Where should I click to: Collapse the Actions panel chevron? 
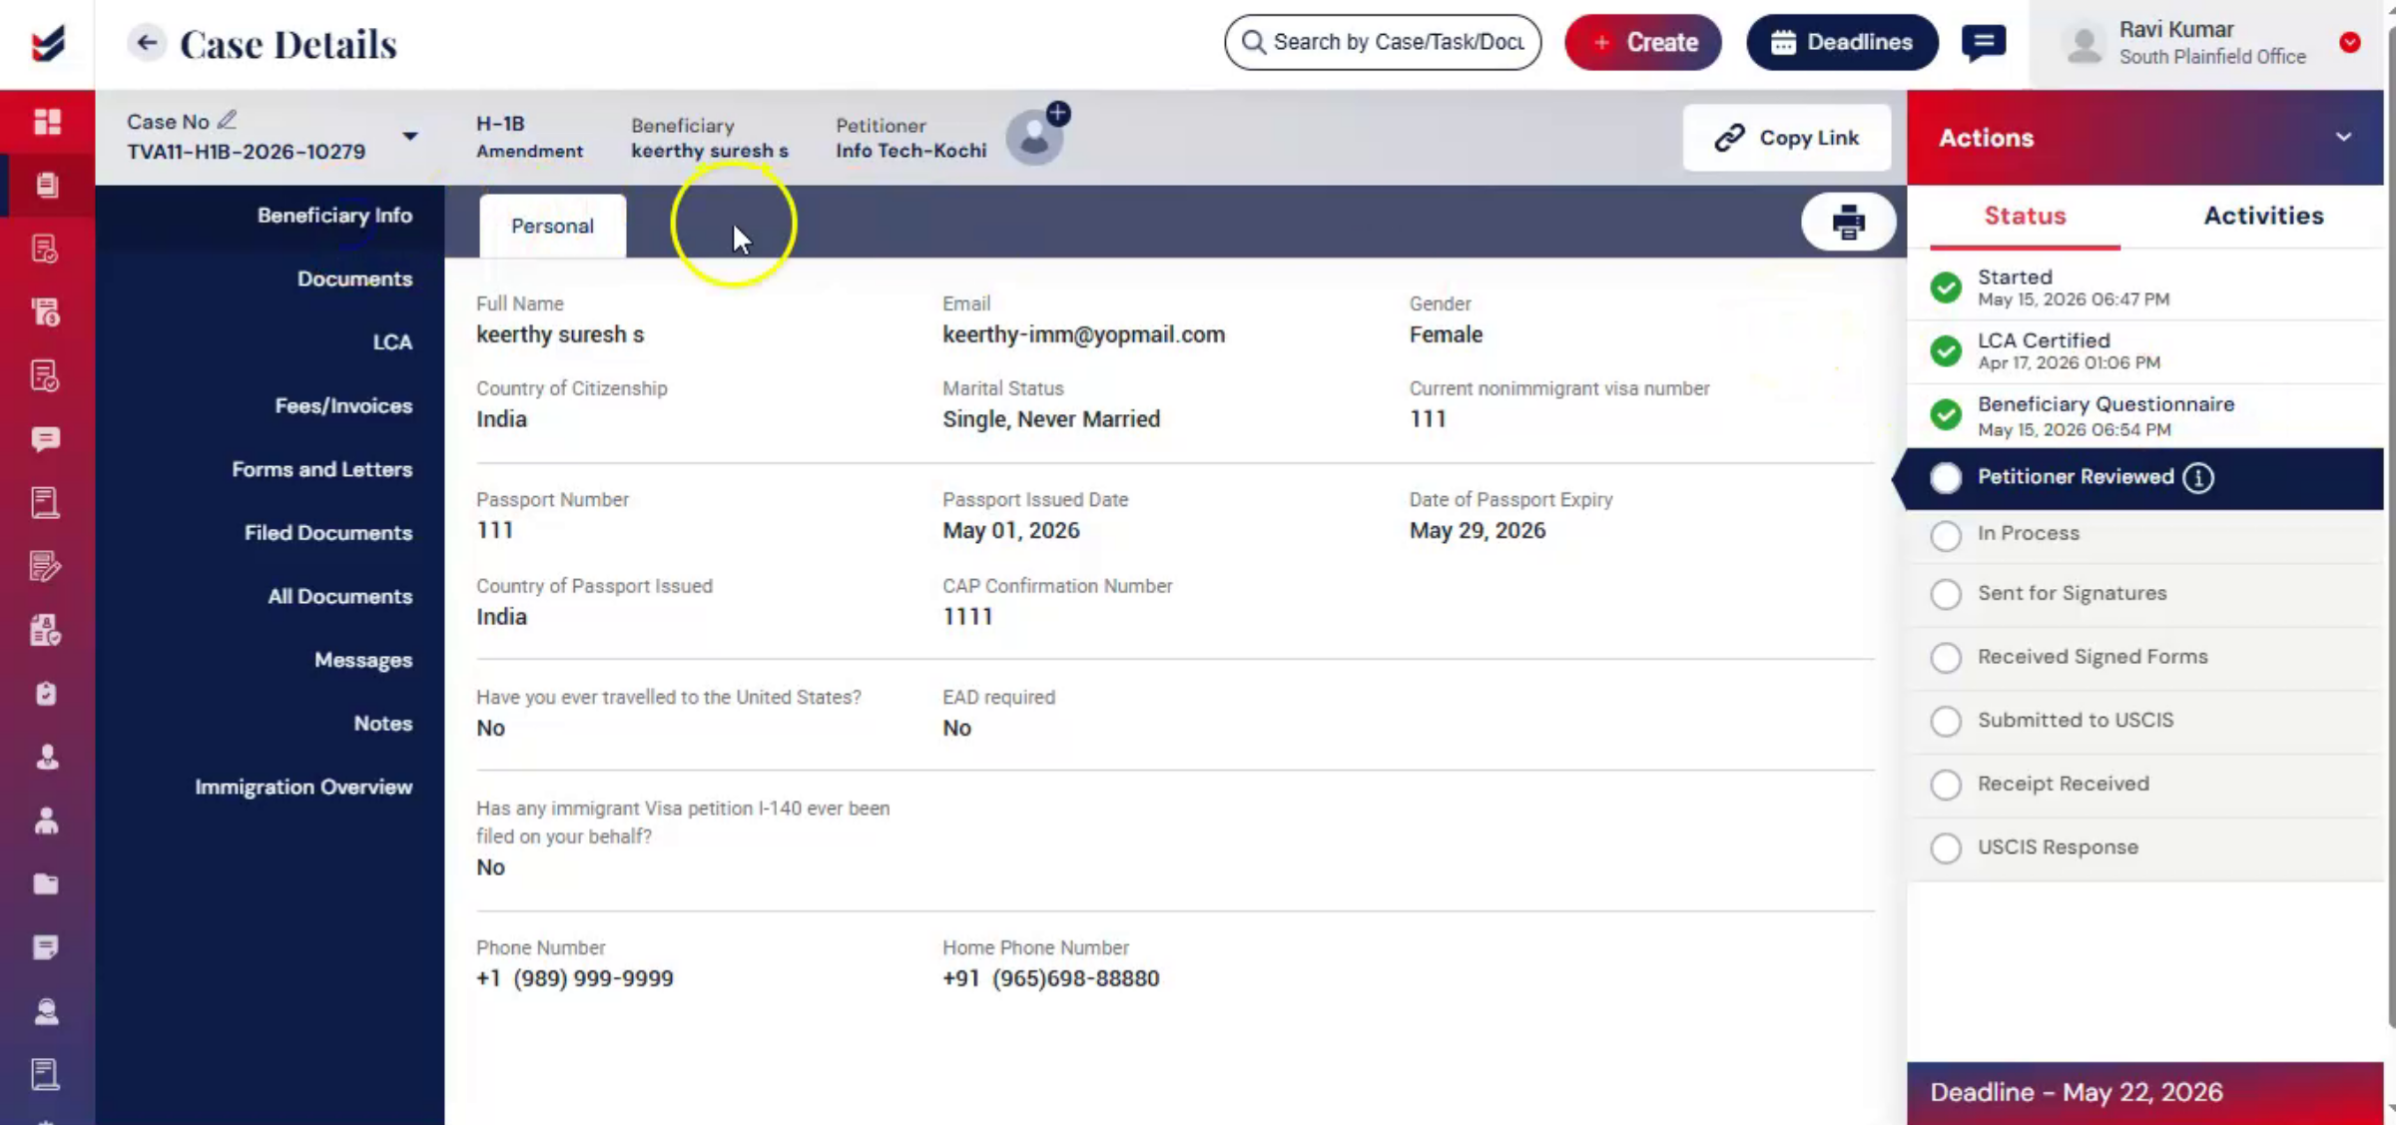pyautogui.click(x=2343, y=137)
